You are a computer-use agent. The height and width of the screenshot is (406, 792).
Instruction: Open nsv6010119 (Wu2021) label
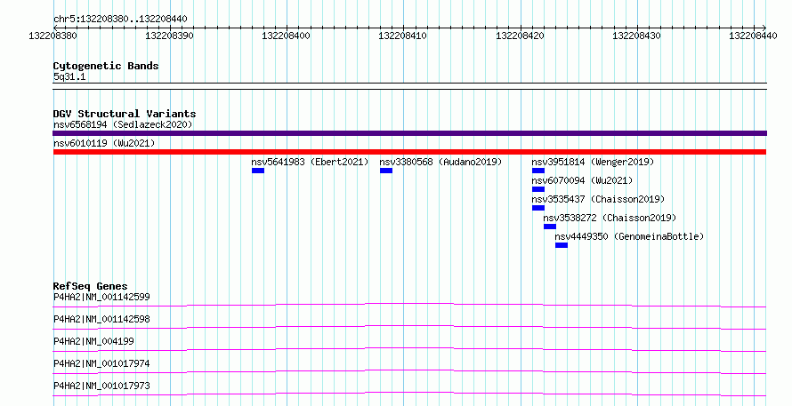[x=104, y=143]
